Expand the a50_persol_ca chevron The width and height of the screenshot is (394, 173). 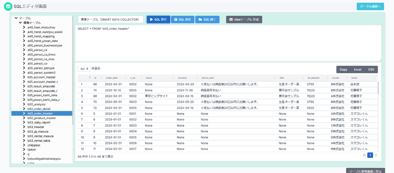tap(24, 50)
